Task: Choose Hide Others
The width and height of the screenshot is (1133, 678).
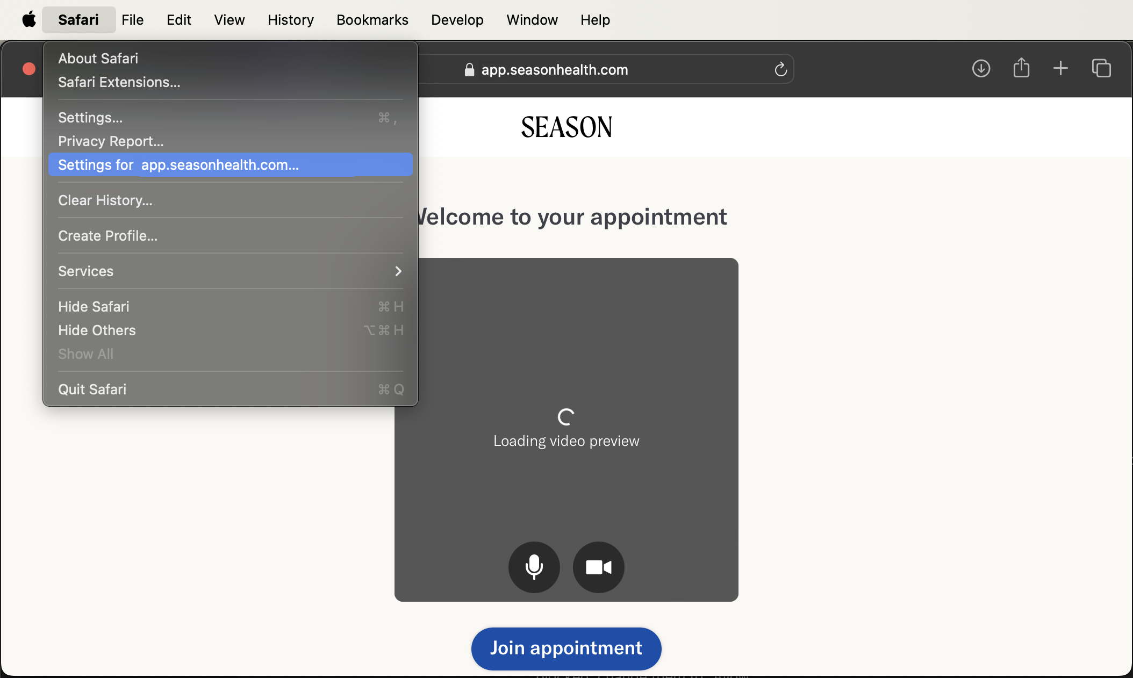Action: [x=231, y=330]
